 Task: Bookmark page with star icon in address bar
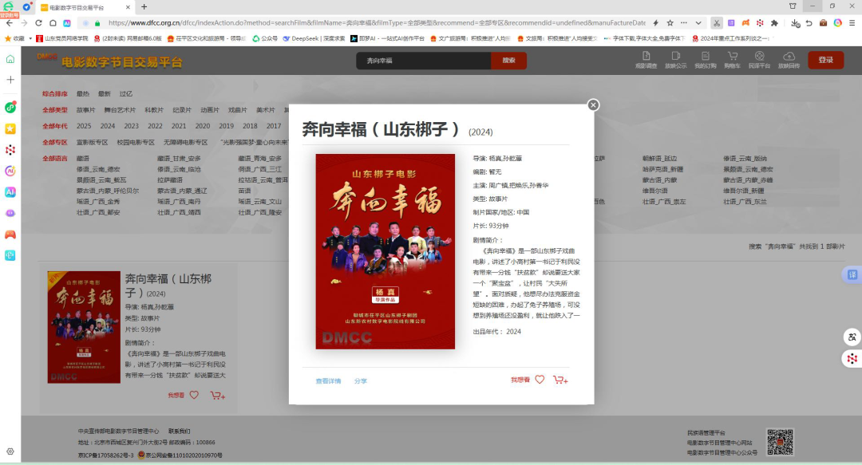point(670,23)
